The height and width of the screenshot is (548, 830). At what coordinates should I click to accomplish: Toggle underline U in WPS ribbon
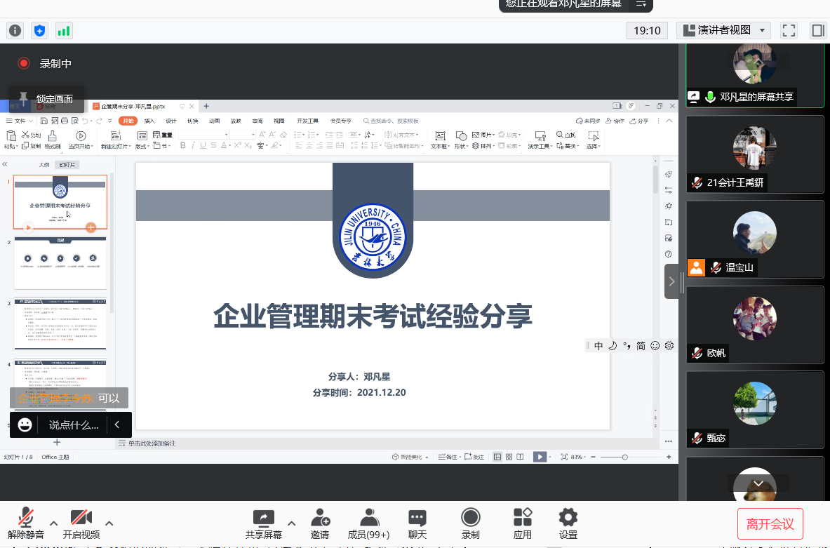203,145
